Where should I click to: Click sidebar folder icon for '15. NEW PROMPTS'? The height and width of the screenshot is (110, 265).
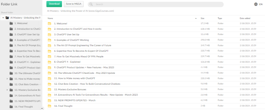(x=11, y=101)
